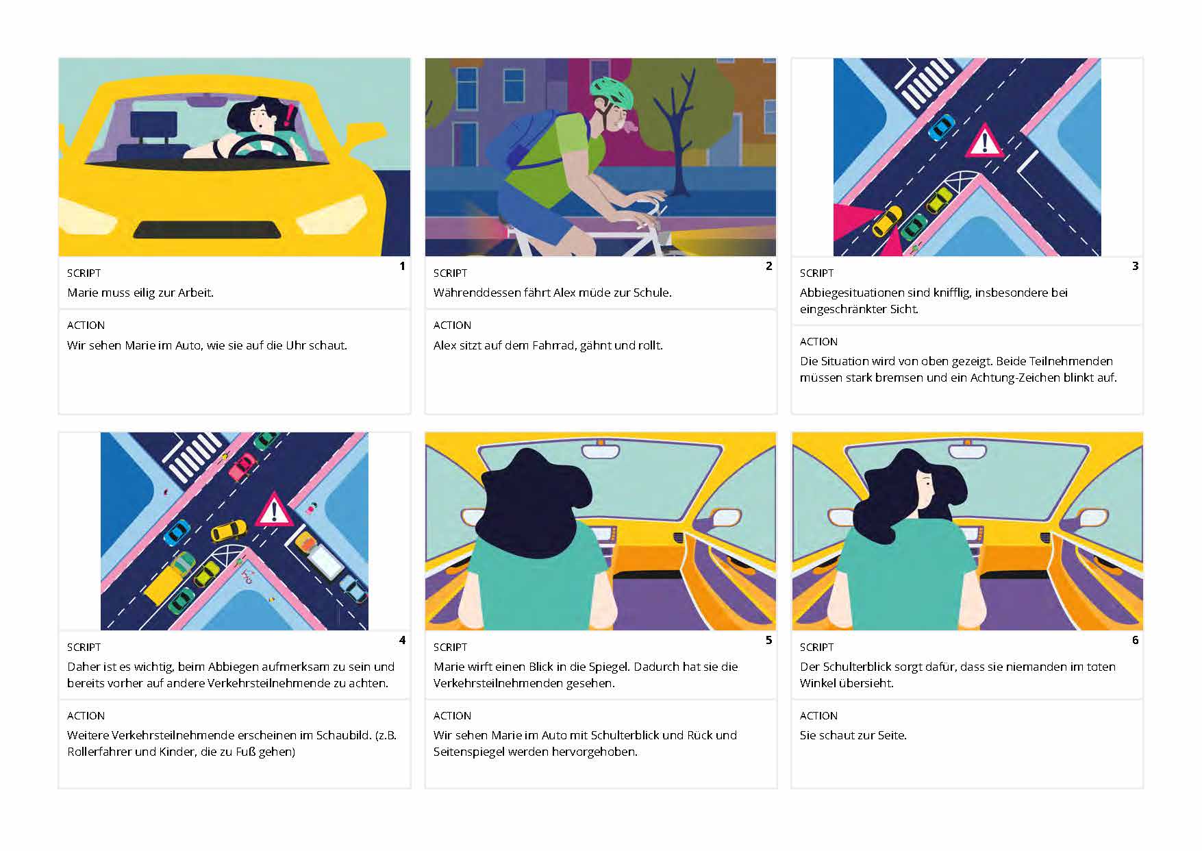
Task: Click the SCRIPT heading under panel 5
Action: pos(450,647)
